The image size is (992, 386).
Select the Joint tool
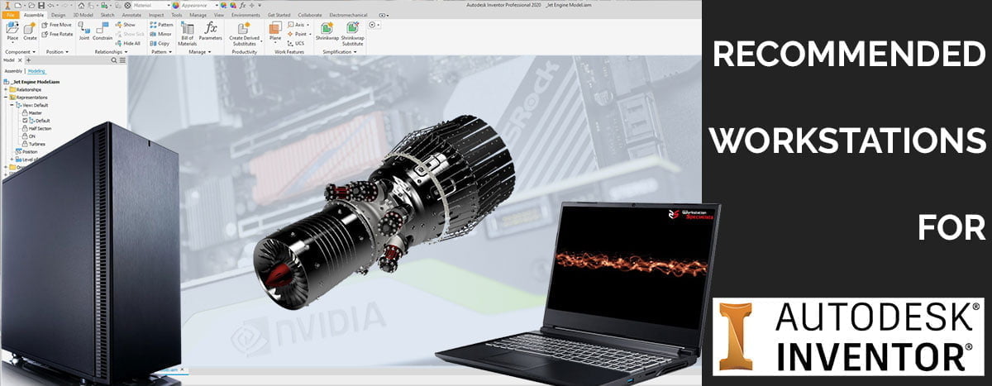coord(83,31)
